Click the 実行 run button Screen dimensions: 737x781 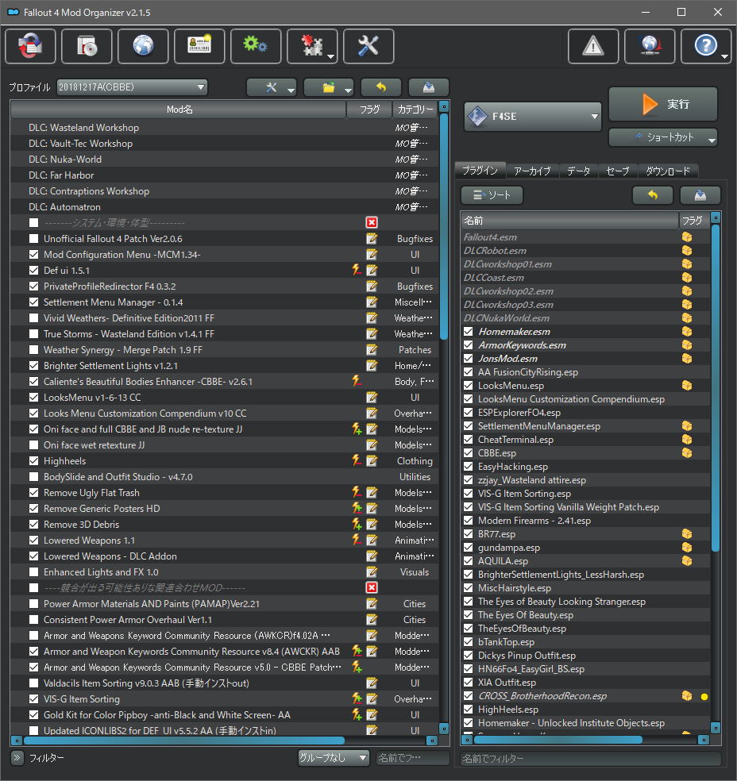click(663, 104)
